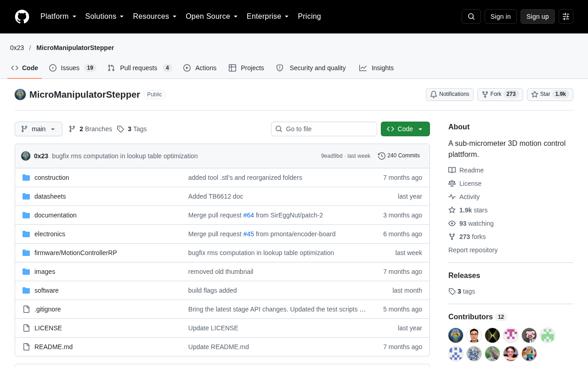Click the scale icon next to License
This screenshot has width=588, height=367.
[452, 183]
